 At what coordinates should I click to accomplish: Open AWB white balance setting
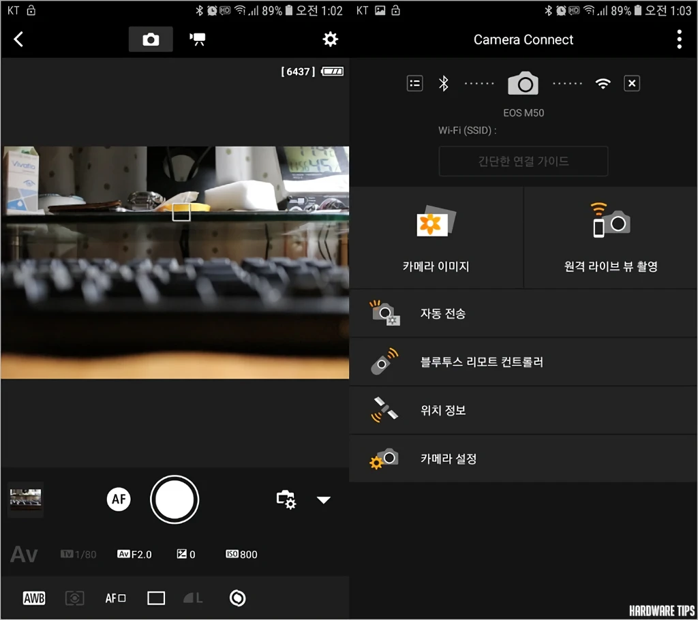point(34,598)
